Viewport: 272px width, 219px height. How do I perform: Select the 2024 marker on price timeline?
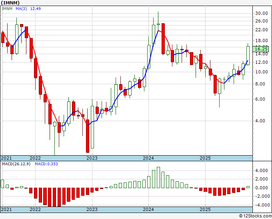pyautogui.click(x=148, y=158)
